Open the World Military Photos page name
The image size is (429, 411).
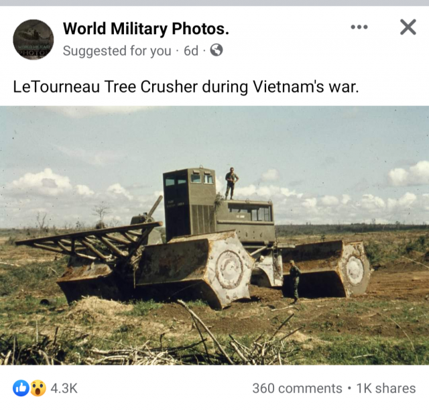point(146,28)
